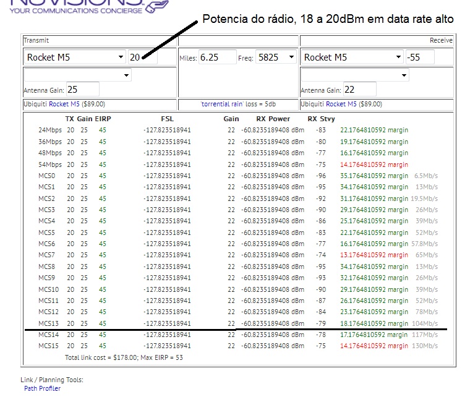Click the 78Mb/s rate on MCS12
The width and height of the screenshot is (470, 397).
427,312
